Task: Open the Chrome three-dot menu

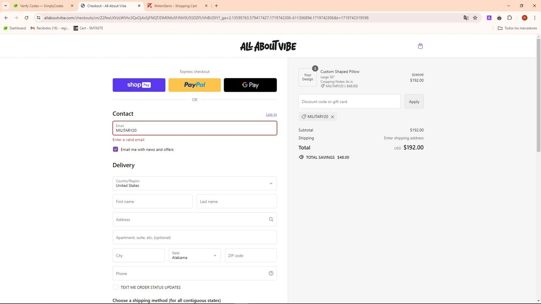Action: coord(535,18)
